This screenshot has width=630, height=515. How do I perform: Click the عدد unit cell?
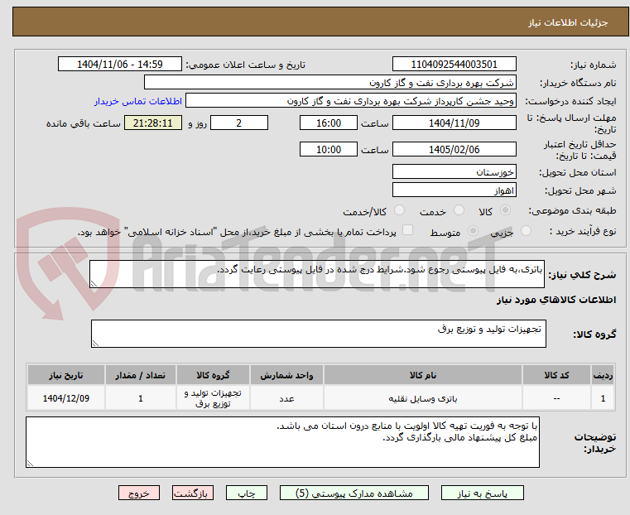click(286, 398)
